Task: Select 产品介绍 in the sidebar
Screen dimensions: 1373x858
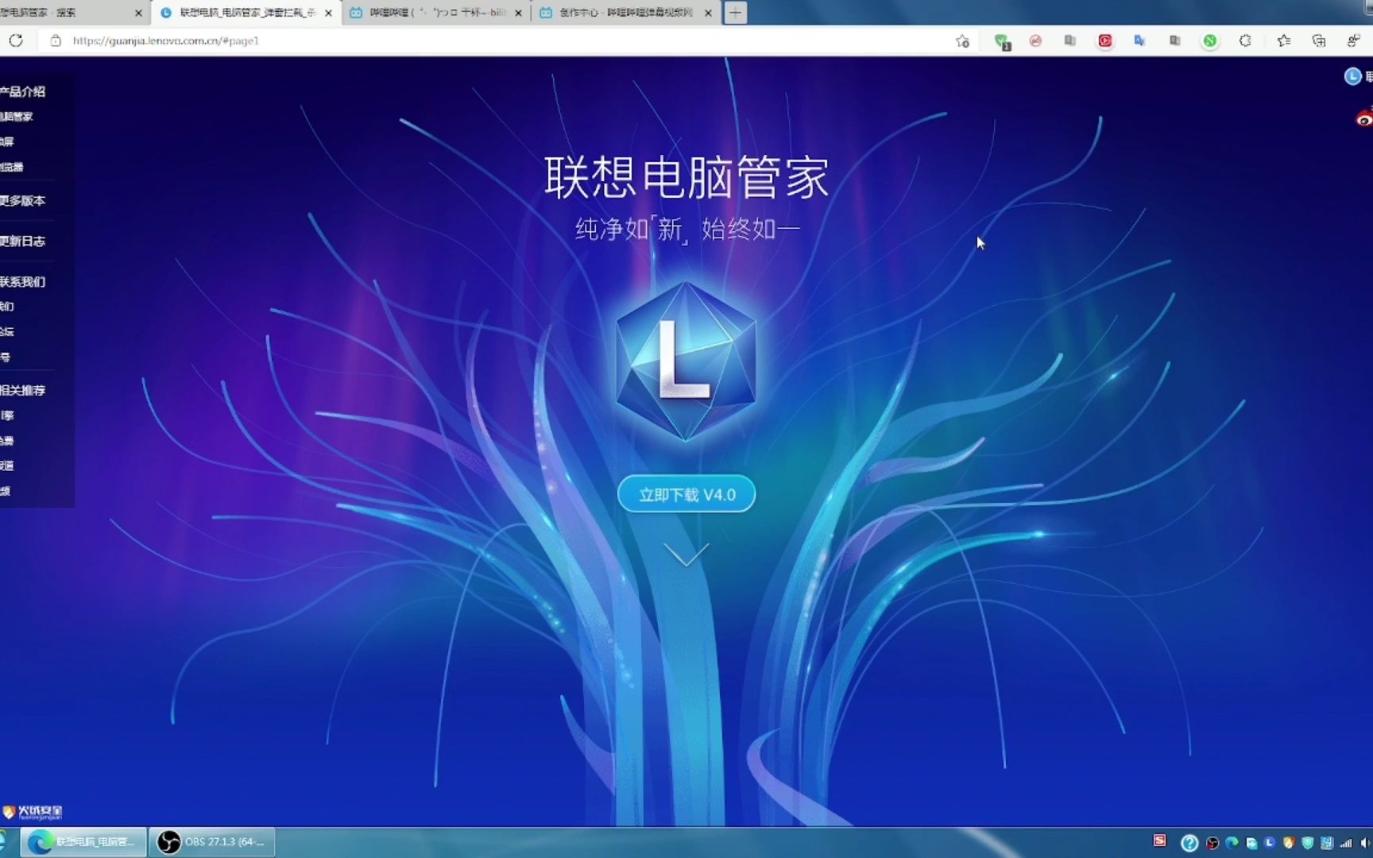Action: pos(22,91)
